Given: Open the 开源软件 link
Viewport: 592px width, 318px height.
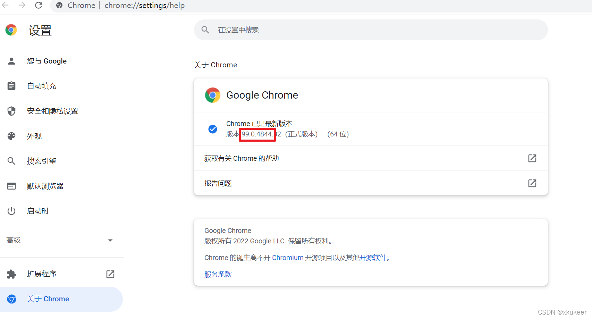Looking at the screenshot, I should click(373, 258).
